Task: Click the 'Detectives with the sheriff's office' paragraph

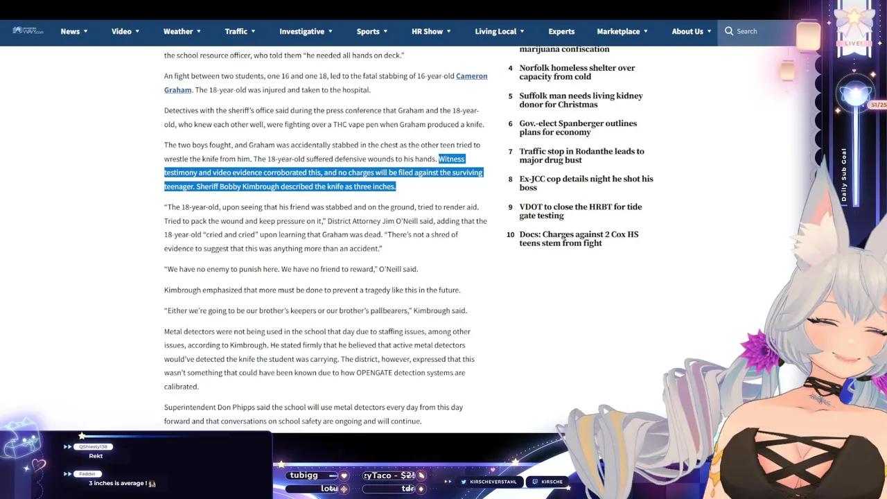Action: click(x=324, y=117)
